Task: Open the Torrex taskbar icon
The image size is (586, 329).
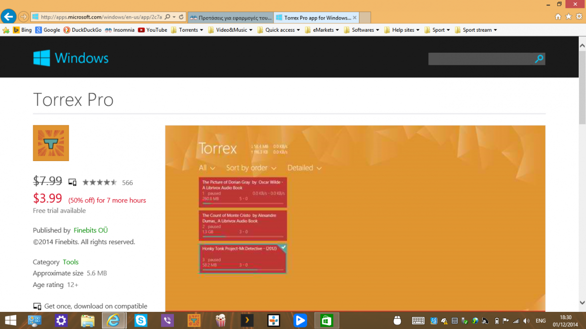Action: [194, 320]
